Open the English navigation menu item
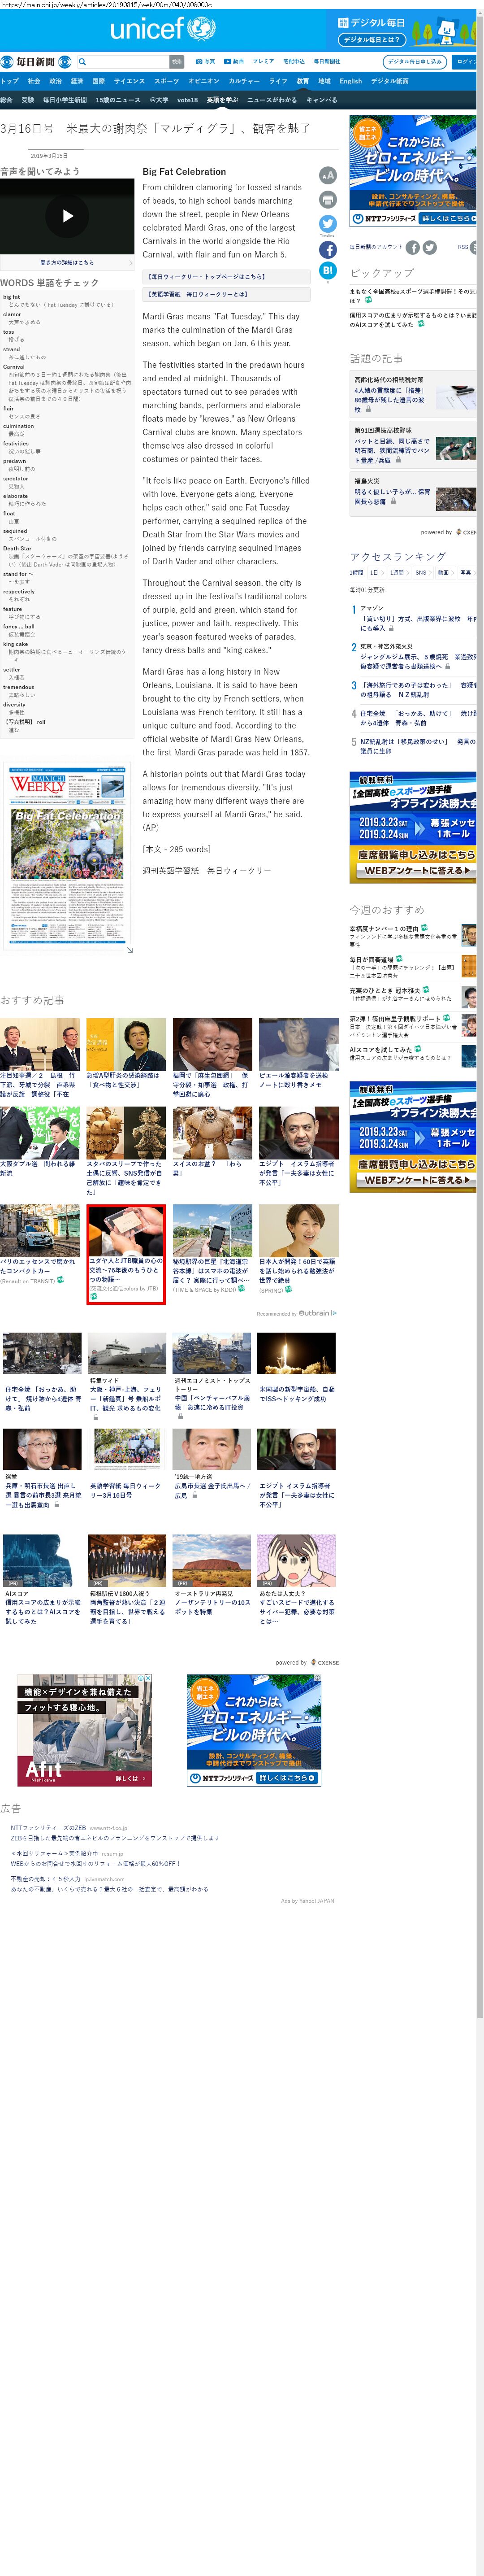484x2576 pixels. pos(350,81)
